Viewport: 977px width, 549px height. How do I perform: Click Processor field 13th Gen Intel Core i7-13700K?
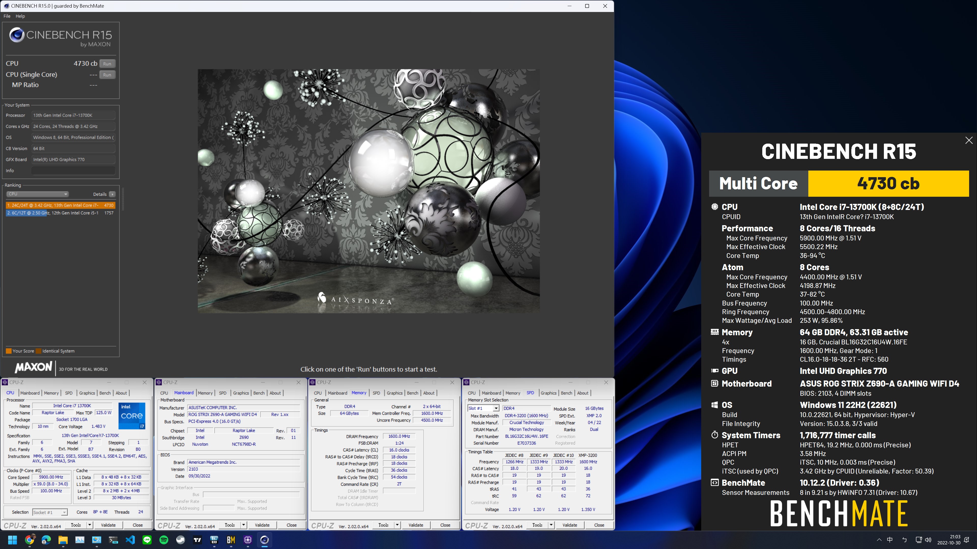click(x=73, y=115)
